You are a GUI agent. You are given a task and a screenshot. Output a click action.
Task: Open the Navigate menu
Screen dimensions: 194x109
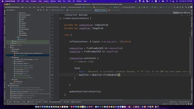coord(34,1)
